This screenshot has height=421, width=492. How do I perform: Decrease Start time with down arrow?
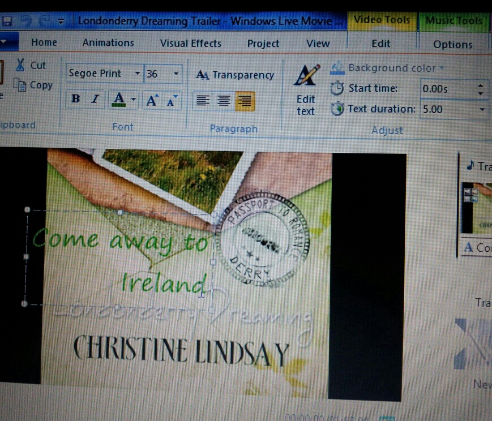click(x=481, y=93)
